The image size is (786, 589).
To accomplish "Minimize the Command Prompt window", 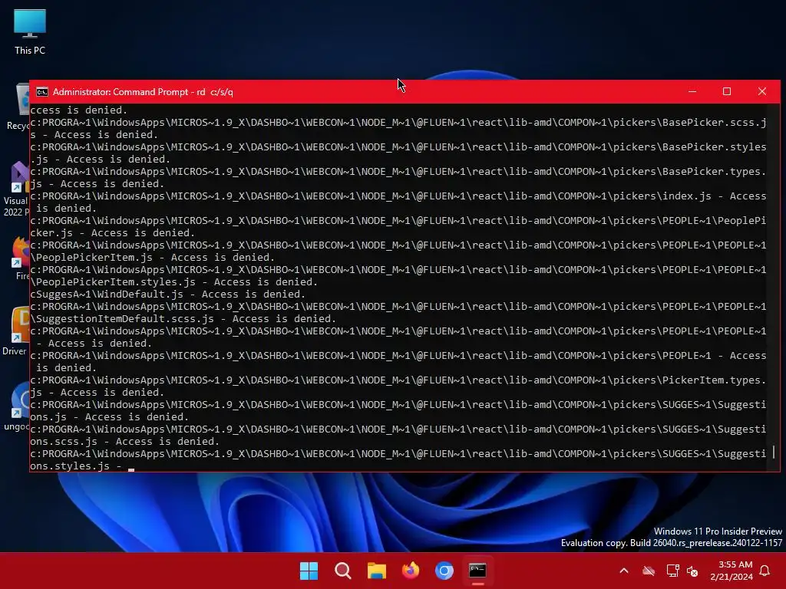I will click(x=692, y=92).
